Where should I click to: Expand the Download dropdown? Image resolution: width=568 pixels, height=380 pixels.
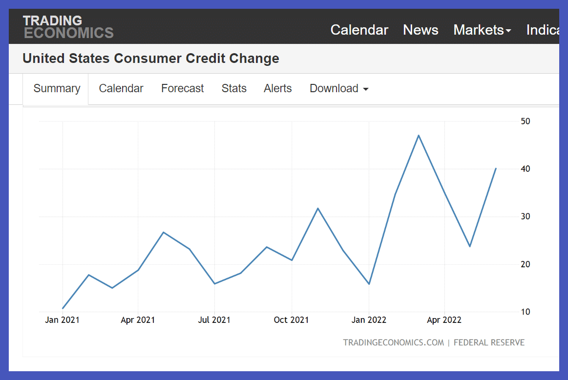(x=339, y=88)
